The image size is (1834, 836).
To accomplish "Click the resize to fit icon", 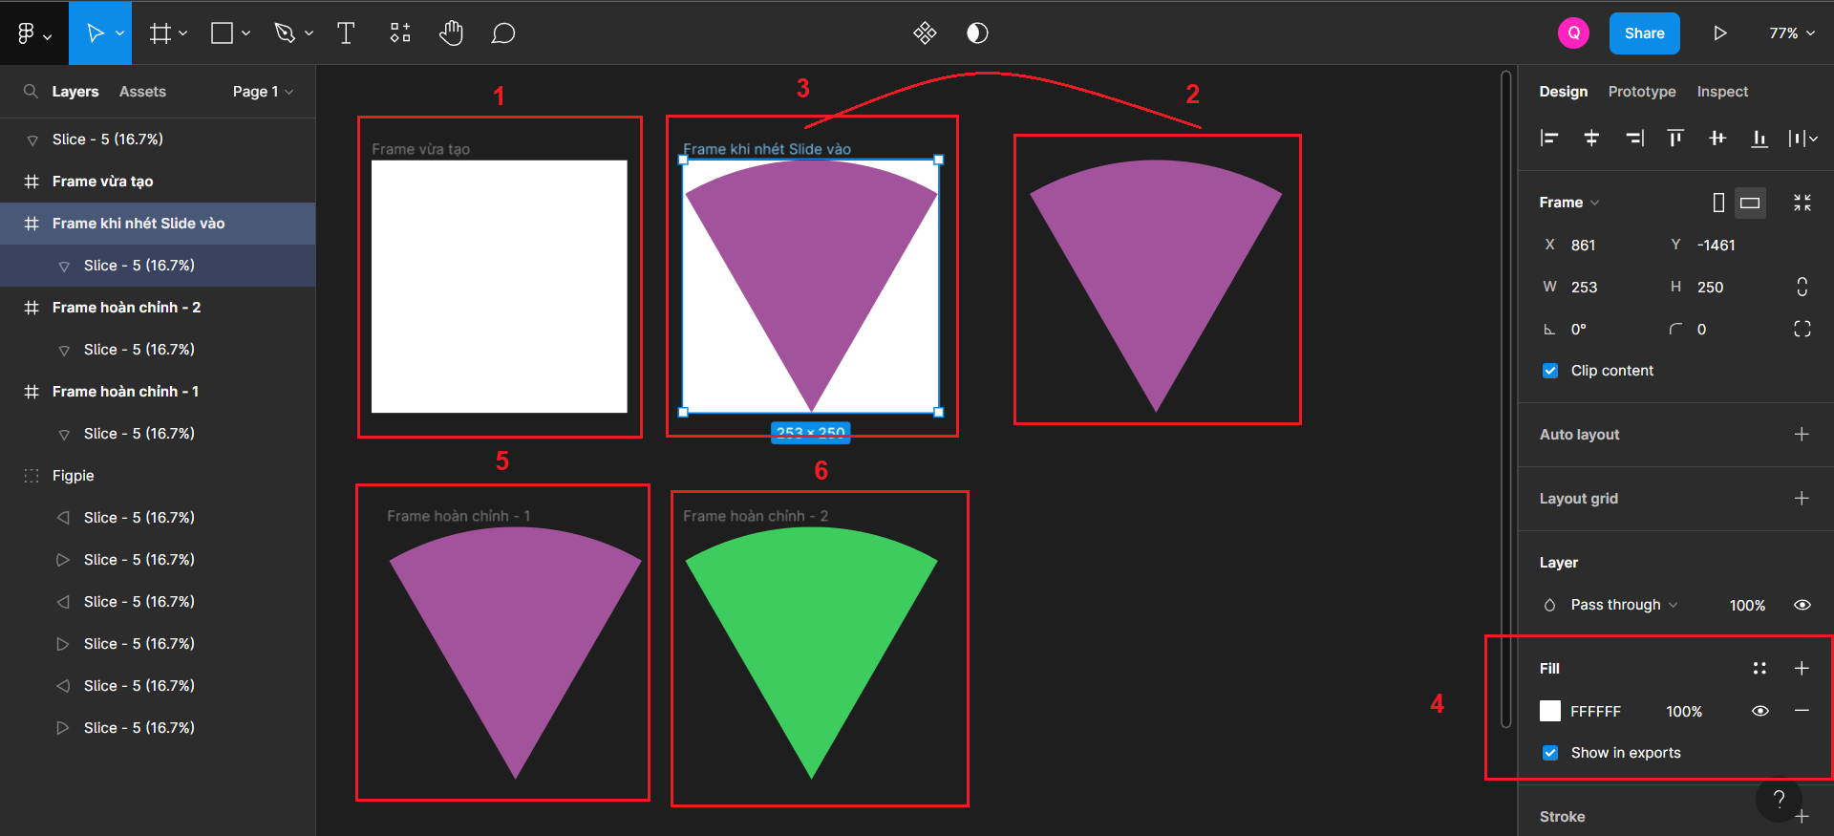I will coord(1802,203).
